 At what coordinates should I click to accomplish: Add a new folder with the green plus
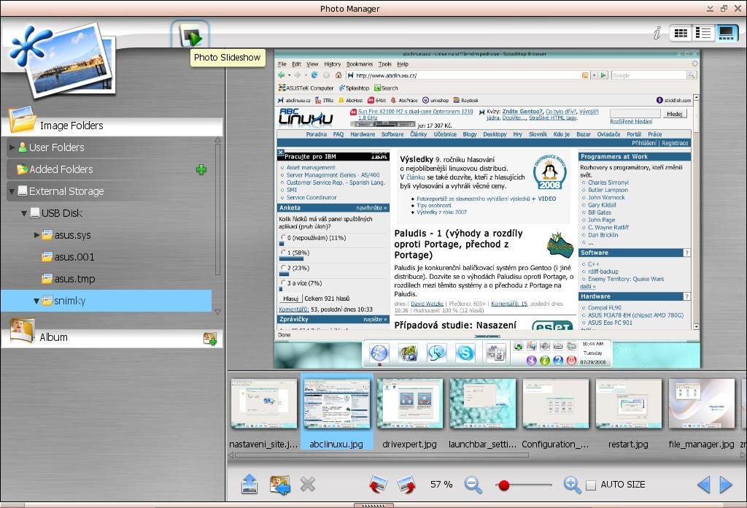201,169
